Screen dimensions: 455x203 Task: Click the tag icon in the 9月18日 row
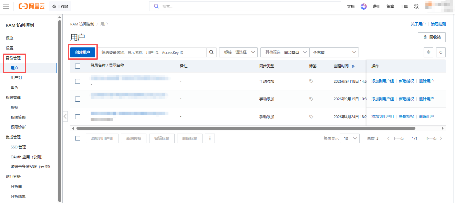311,81
